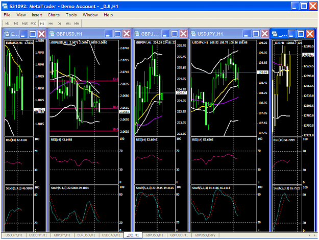
Task: Click the 50.0 Fibonacci level label
Action: click(x=115, y=129)
